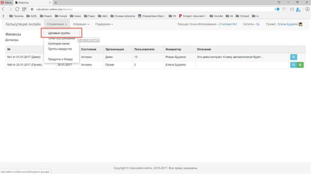Screen dimensions: 311x174
Task: Choose Продукты и блюда from menu
Action: (x=60, y=59)
